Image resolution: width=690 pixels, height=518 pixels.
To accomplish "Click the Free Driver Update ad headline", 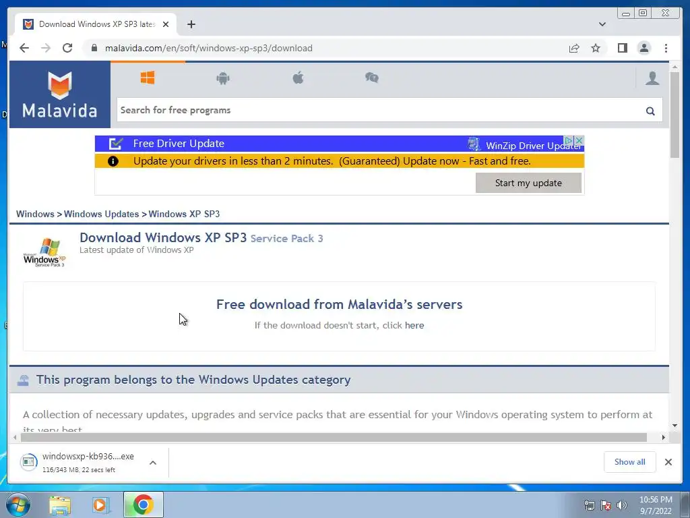I will [x=179, y=144].
